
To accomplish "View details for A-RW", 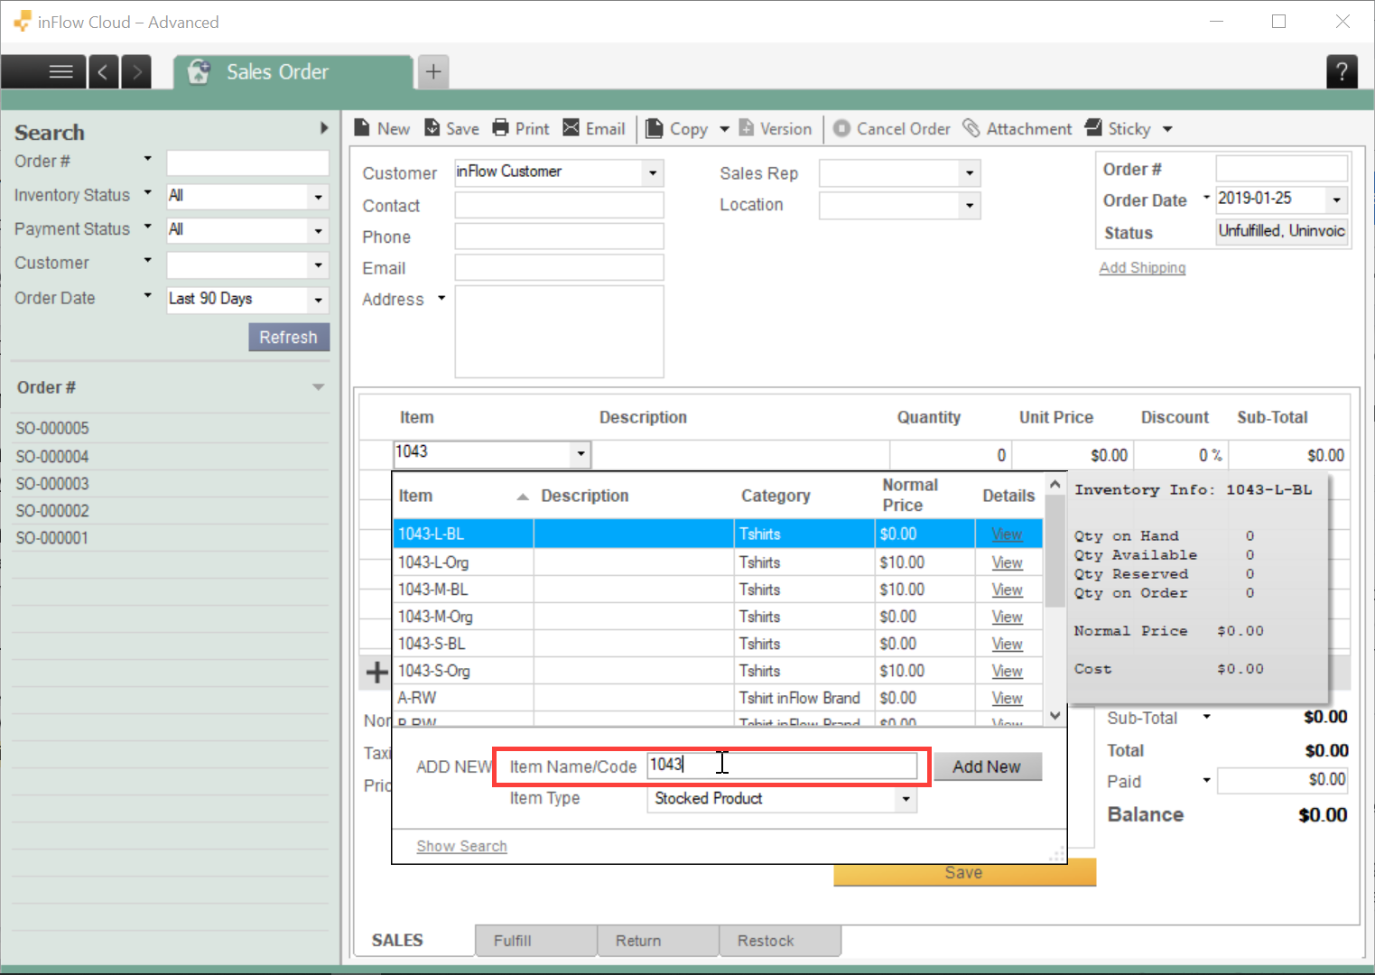I will (1007, 698).
